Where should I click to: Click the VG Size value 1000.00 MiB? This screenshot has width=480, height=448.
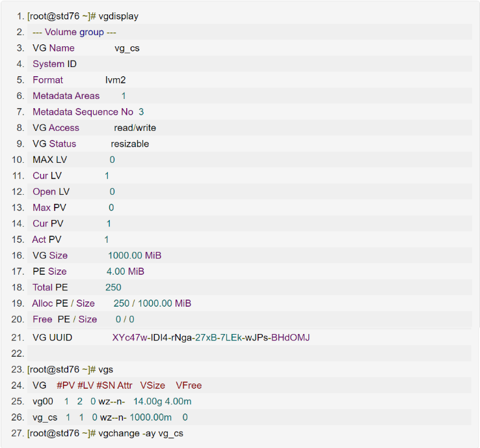coord(135,255)
